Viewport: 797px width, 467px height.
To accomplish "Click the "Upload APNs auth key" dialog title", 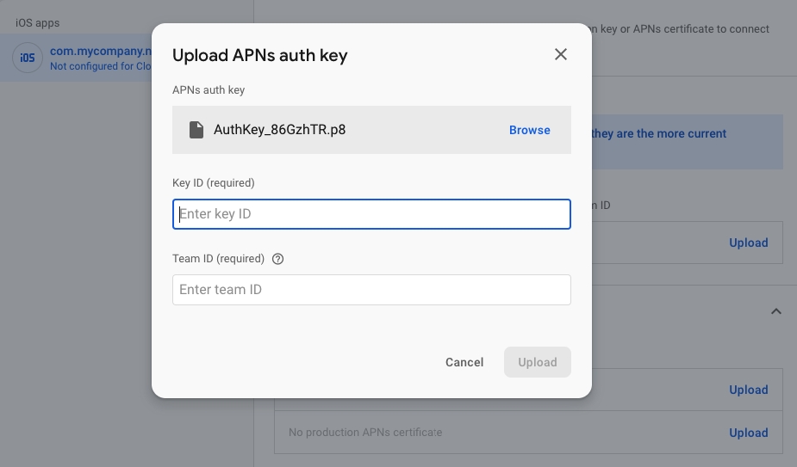I will point(259,56).
